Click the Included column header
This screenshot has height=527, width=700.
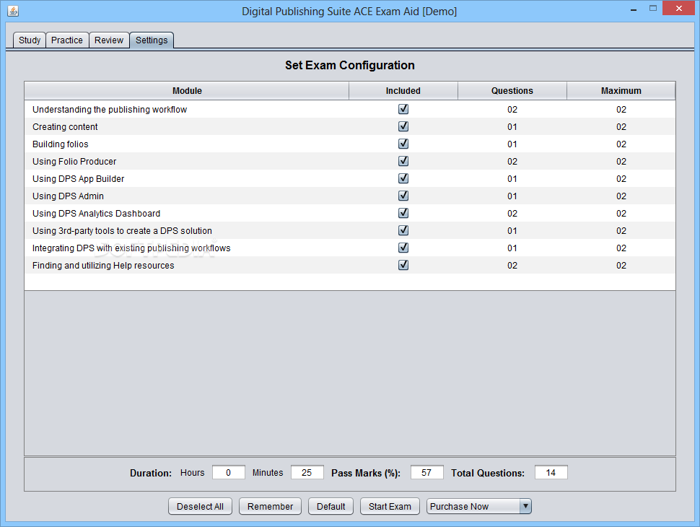pyautogui.click(x=403, y=91)
